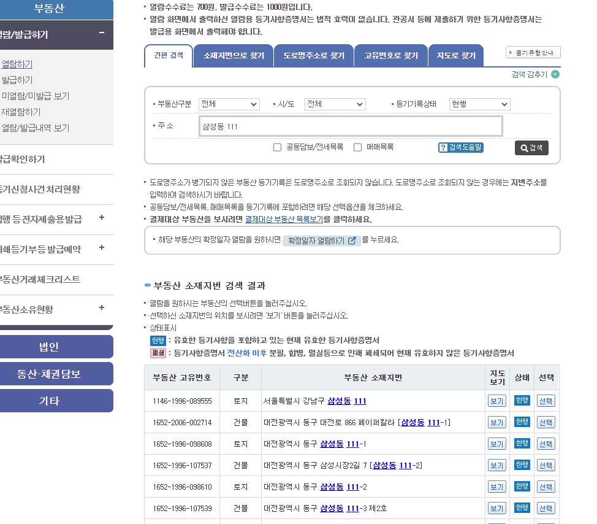The width and height of the screenshot is (597, 524).
Task: Open 미열람/미발급 보기 in the sidebar
Action: [x=35, y=96]
